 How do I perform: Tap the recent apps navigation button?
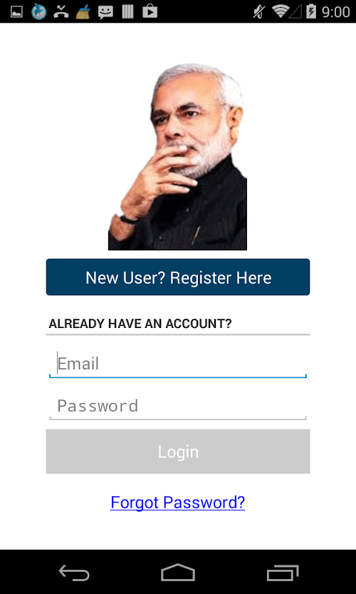pos(283,573)
